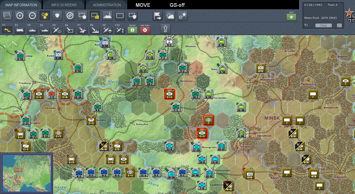Toggle the rail network overlay icon
This screenshot has height=194, width=355.
pos(70,16)
